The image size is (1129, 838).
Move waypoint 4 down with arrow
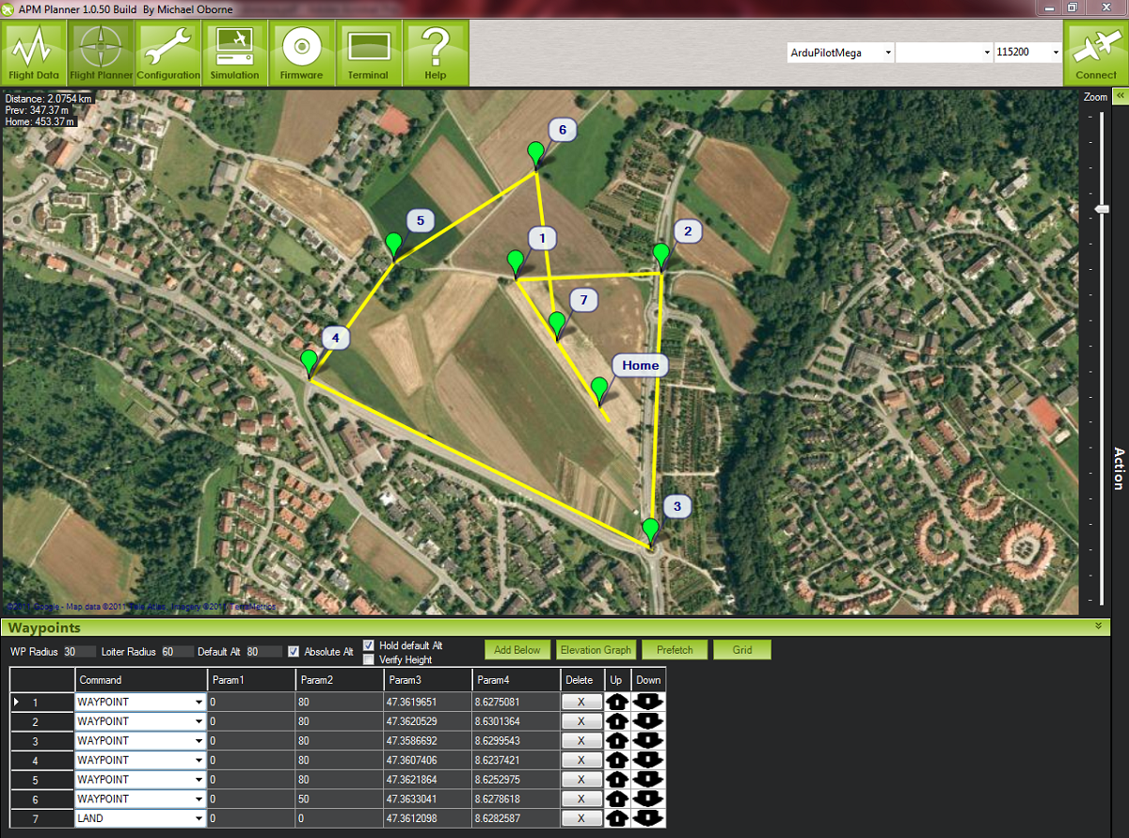click(x=648, y=760)
